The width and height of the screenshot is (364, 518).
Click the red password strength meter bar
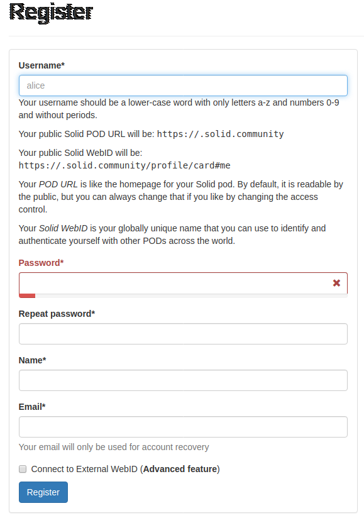pos(27,295)
